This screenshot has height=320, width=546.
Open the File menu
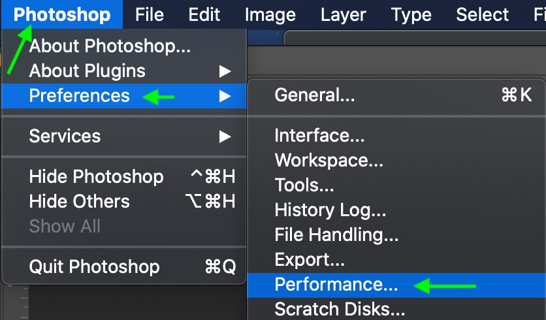[x=150, y=14]
